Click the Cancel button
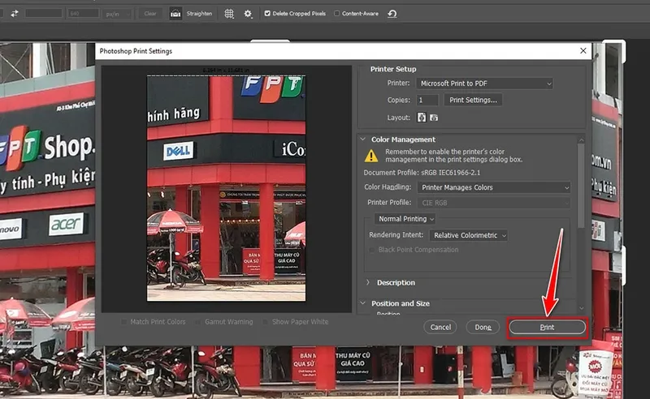Screen dimensions: 650x399 click(x=440, y=327)
